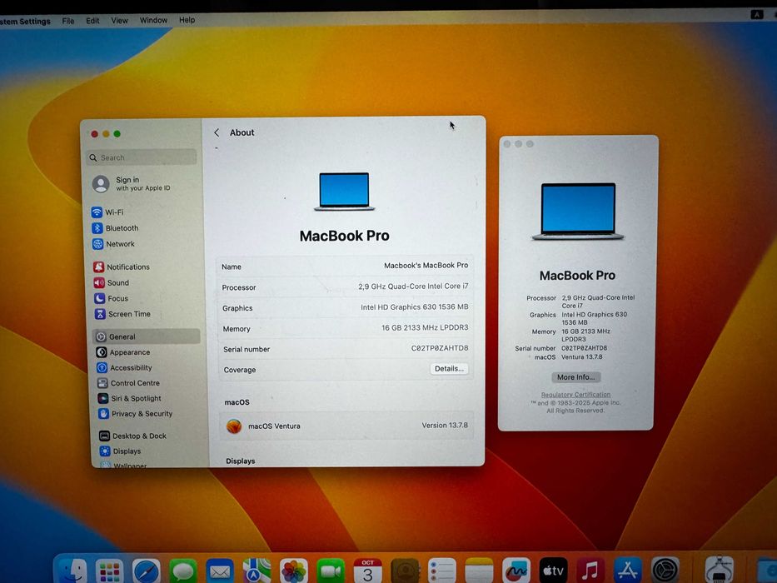This screenshot has width=777, height=583.
Task: Close the System Settings window
Action: 95,134
